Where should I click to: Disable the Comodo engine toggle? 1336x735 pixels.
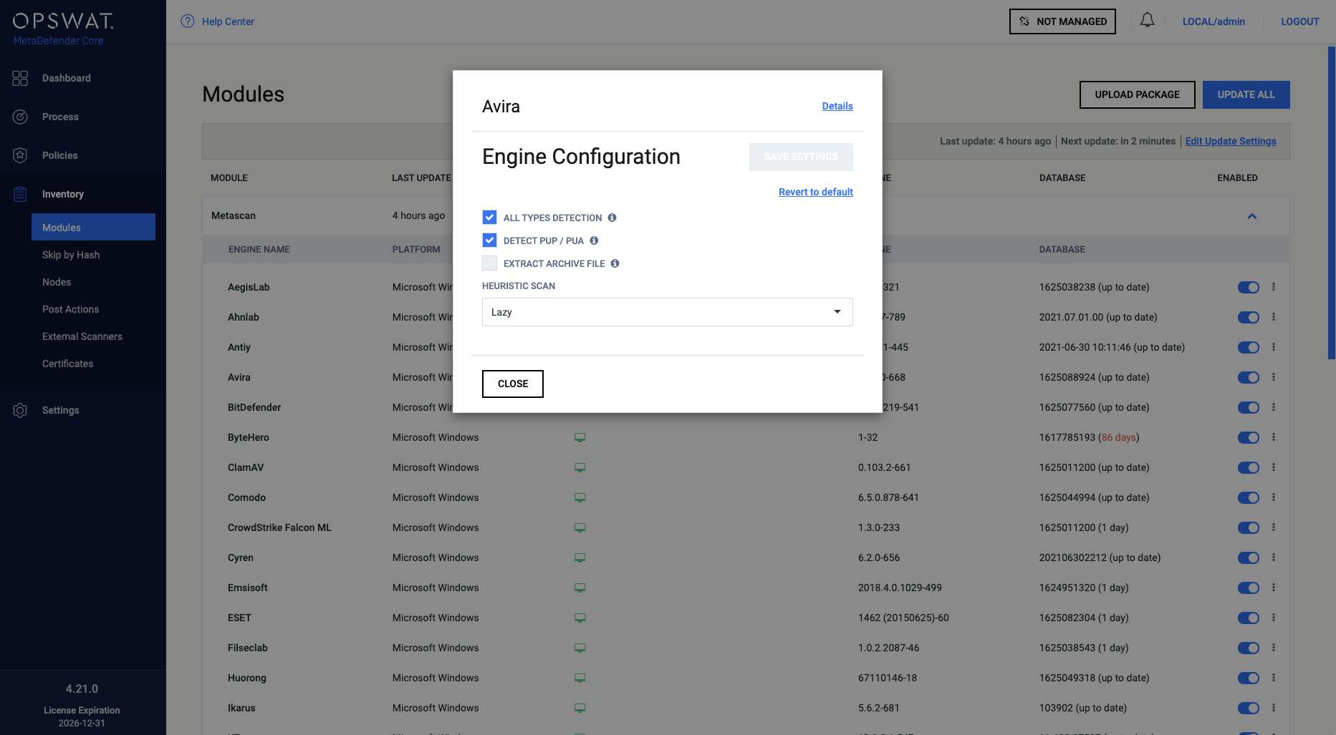1248,497
